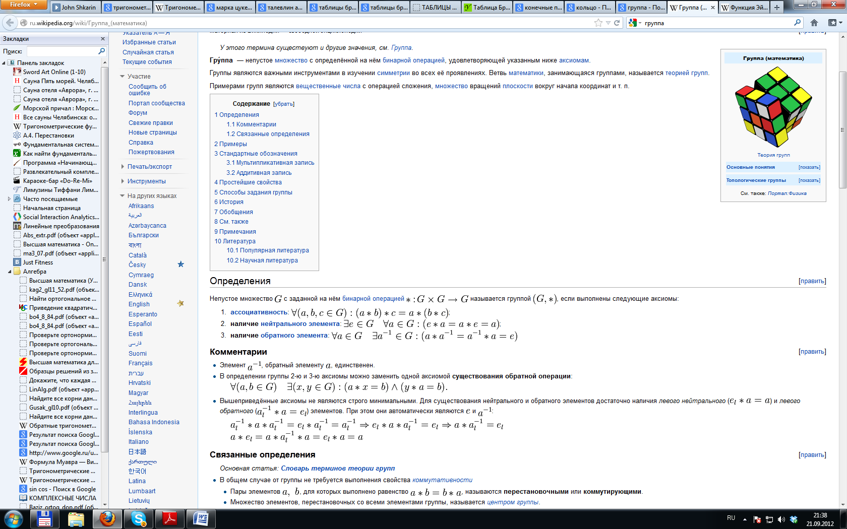Click the magnifier in the bookmarks search field
The image size is (847, 529).
(x=101, y=51)
